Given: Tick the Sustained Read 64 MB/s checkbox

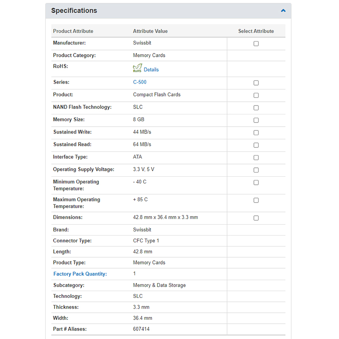Looking at the screenshot, I should (x=256, y=145).
